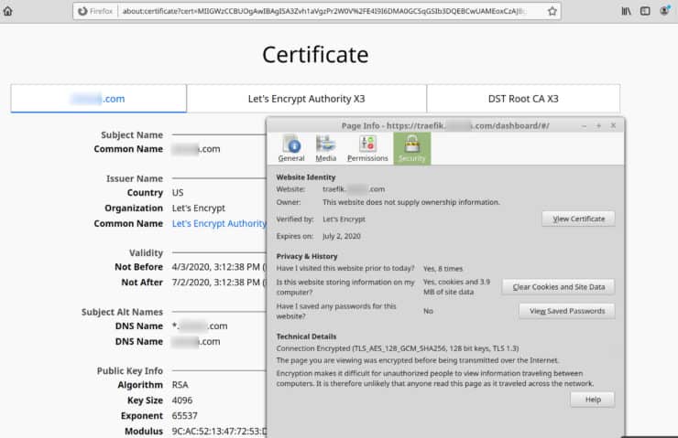
Task: Switch to Let's Encrypt Authority X3 tab
Action: click(x=306, y=98)
